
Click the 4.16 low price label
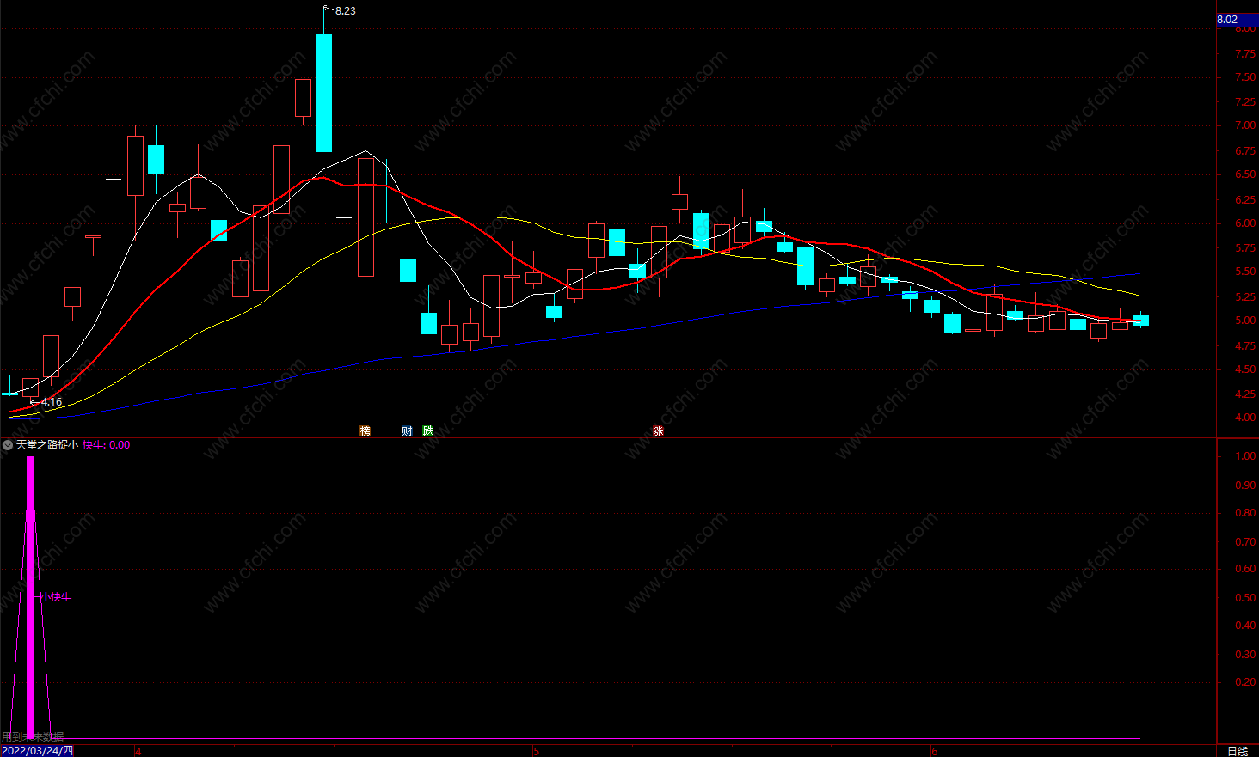tap(52, 402)
